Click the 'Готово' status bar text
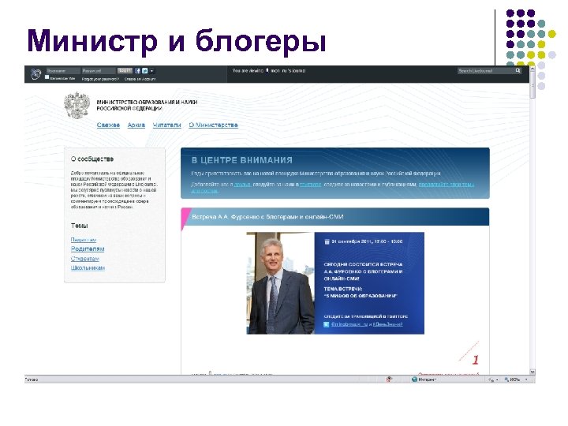Viewport: 568px width, 426px height. pyautogui.click(x=31, y=379)
